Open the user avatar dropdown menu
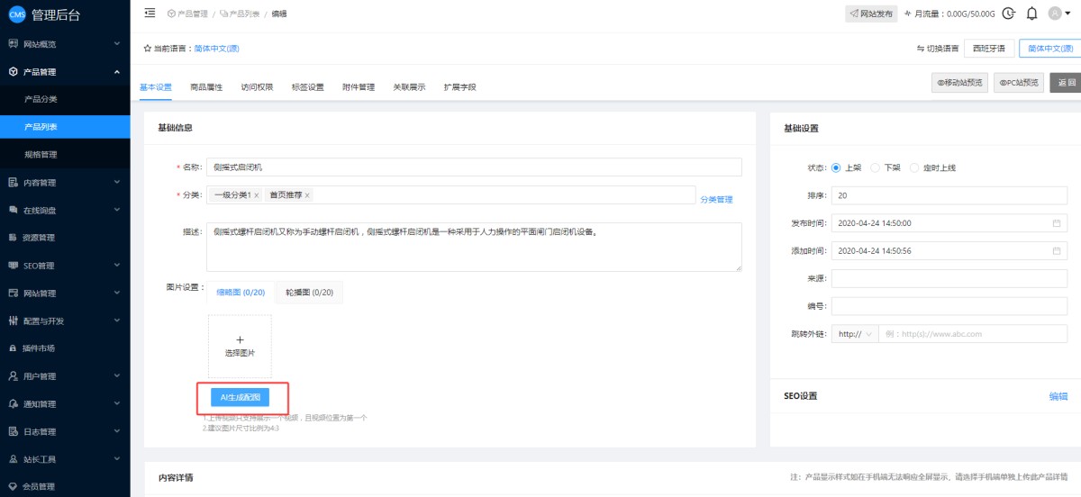 pos(1060,14)
